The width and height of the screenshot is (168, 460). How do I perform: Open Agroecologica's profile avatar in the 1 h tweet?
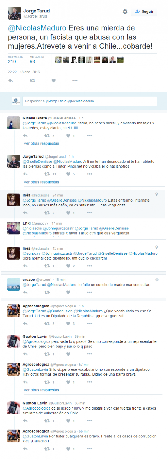[14, 311]
